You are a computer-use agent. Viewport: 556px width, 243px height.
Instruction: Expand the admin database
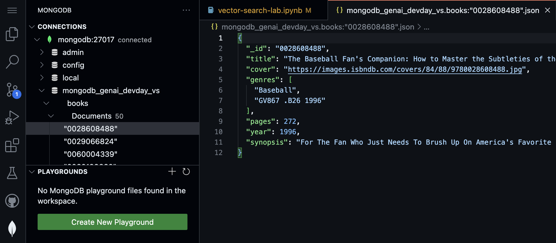coord(42,52)
